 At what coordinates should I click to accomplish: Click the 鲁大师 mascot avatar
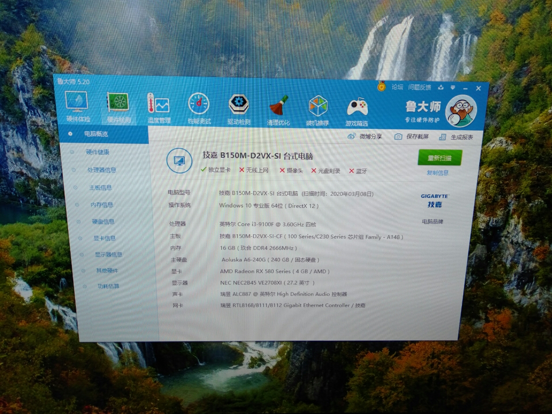[x=461, y=111]
